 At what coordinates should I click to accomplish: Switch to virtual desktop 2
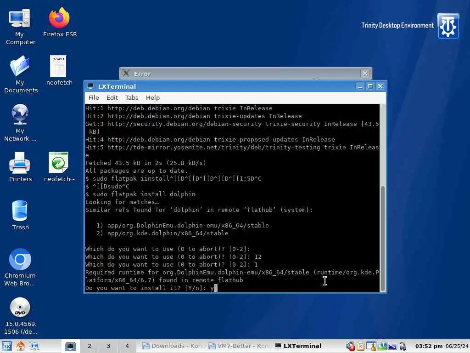point(90,346)
